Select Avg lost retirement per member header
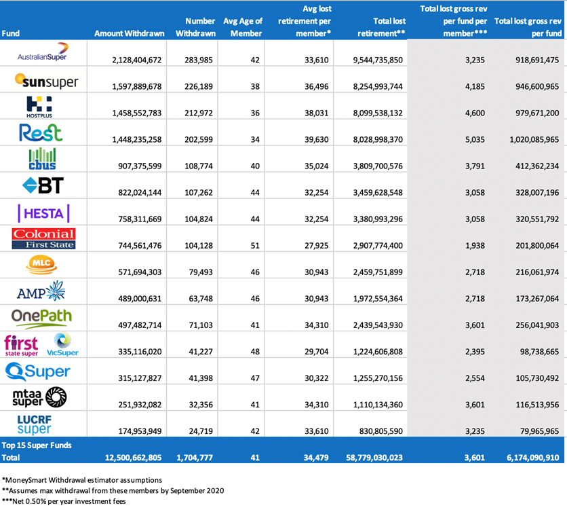Screen dimensions: 567x510 [305, 21]
